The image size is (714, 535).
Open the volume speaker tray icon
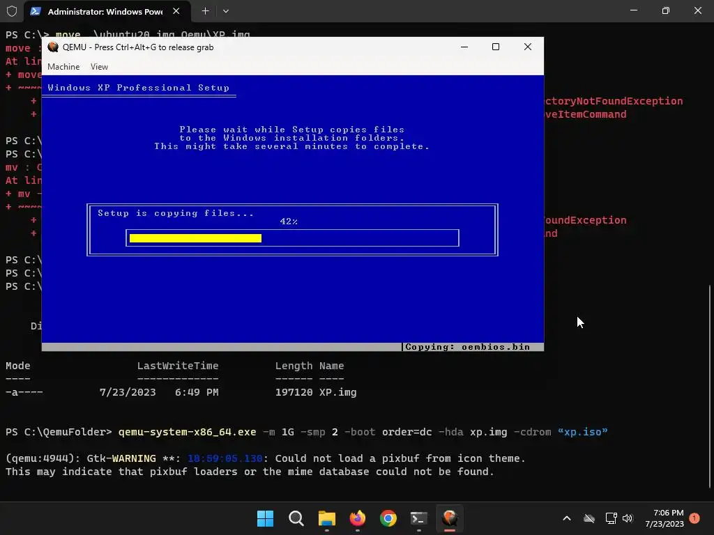click(628, 518)
